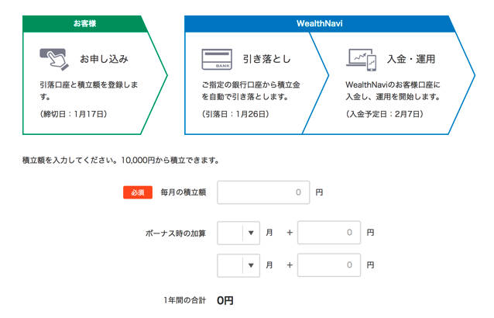Click the text (締切日：1月17日)

[x=74, y=114]
